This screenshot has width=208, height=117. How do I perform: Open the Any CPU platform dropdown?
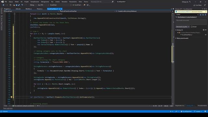click(43, 5)
